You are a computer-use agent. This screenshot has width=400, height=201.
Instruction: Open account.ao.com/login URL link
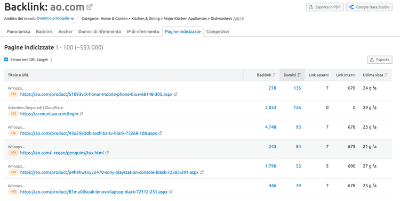(x=49, y=114)
